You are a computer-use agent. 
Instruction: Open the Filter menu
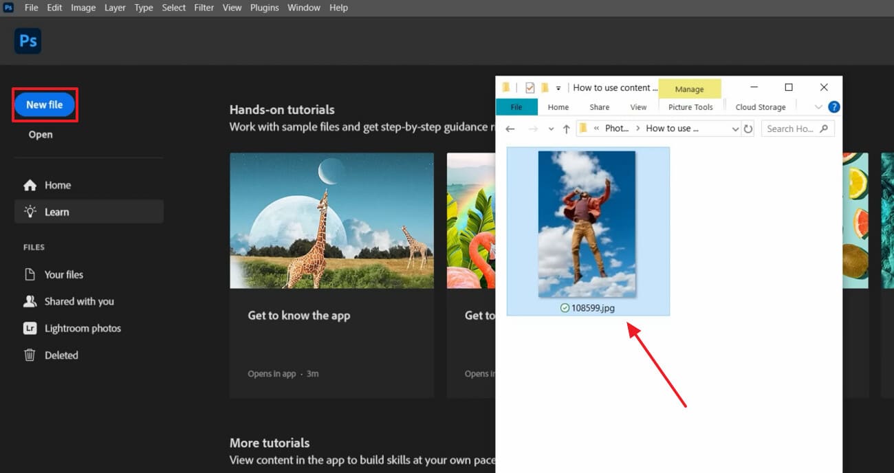[x=204, y=8]
